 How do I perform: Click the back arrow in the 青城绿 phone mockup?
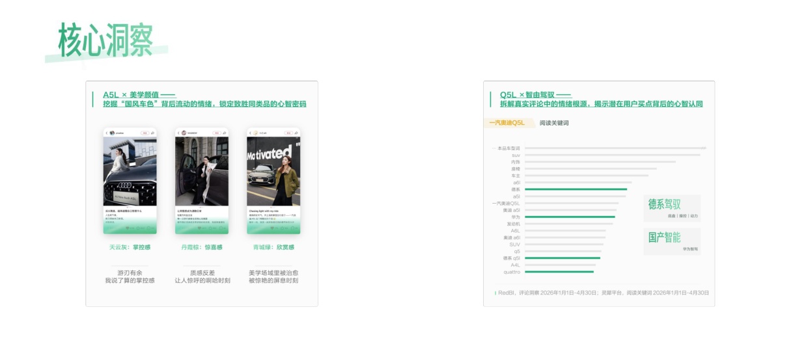(x=250, y=133)
